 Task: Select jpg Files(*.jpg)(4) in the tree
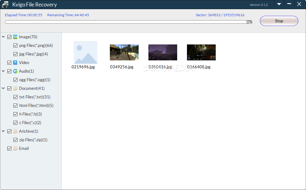click(34, 54)
